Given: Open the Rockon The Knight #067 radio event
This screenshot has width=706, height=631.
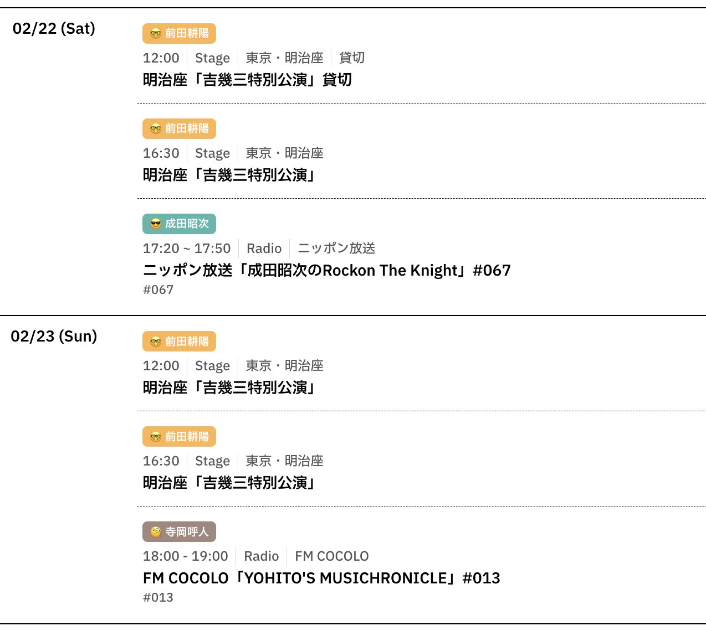Looking at the screenshot, I should 326,270.
